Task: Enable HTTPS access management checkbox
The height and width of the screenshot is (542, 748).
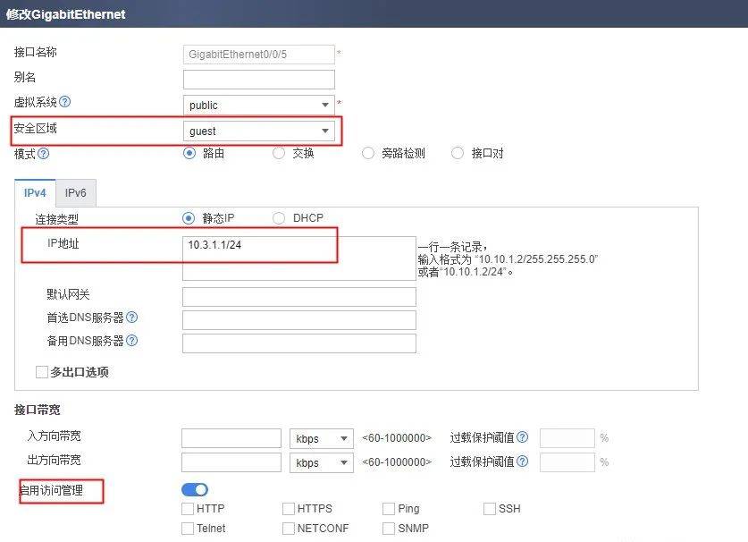Action: pos(288,509)
